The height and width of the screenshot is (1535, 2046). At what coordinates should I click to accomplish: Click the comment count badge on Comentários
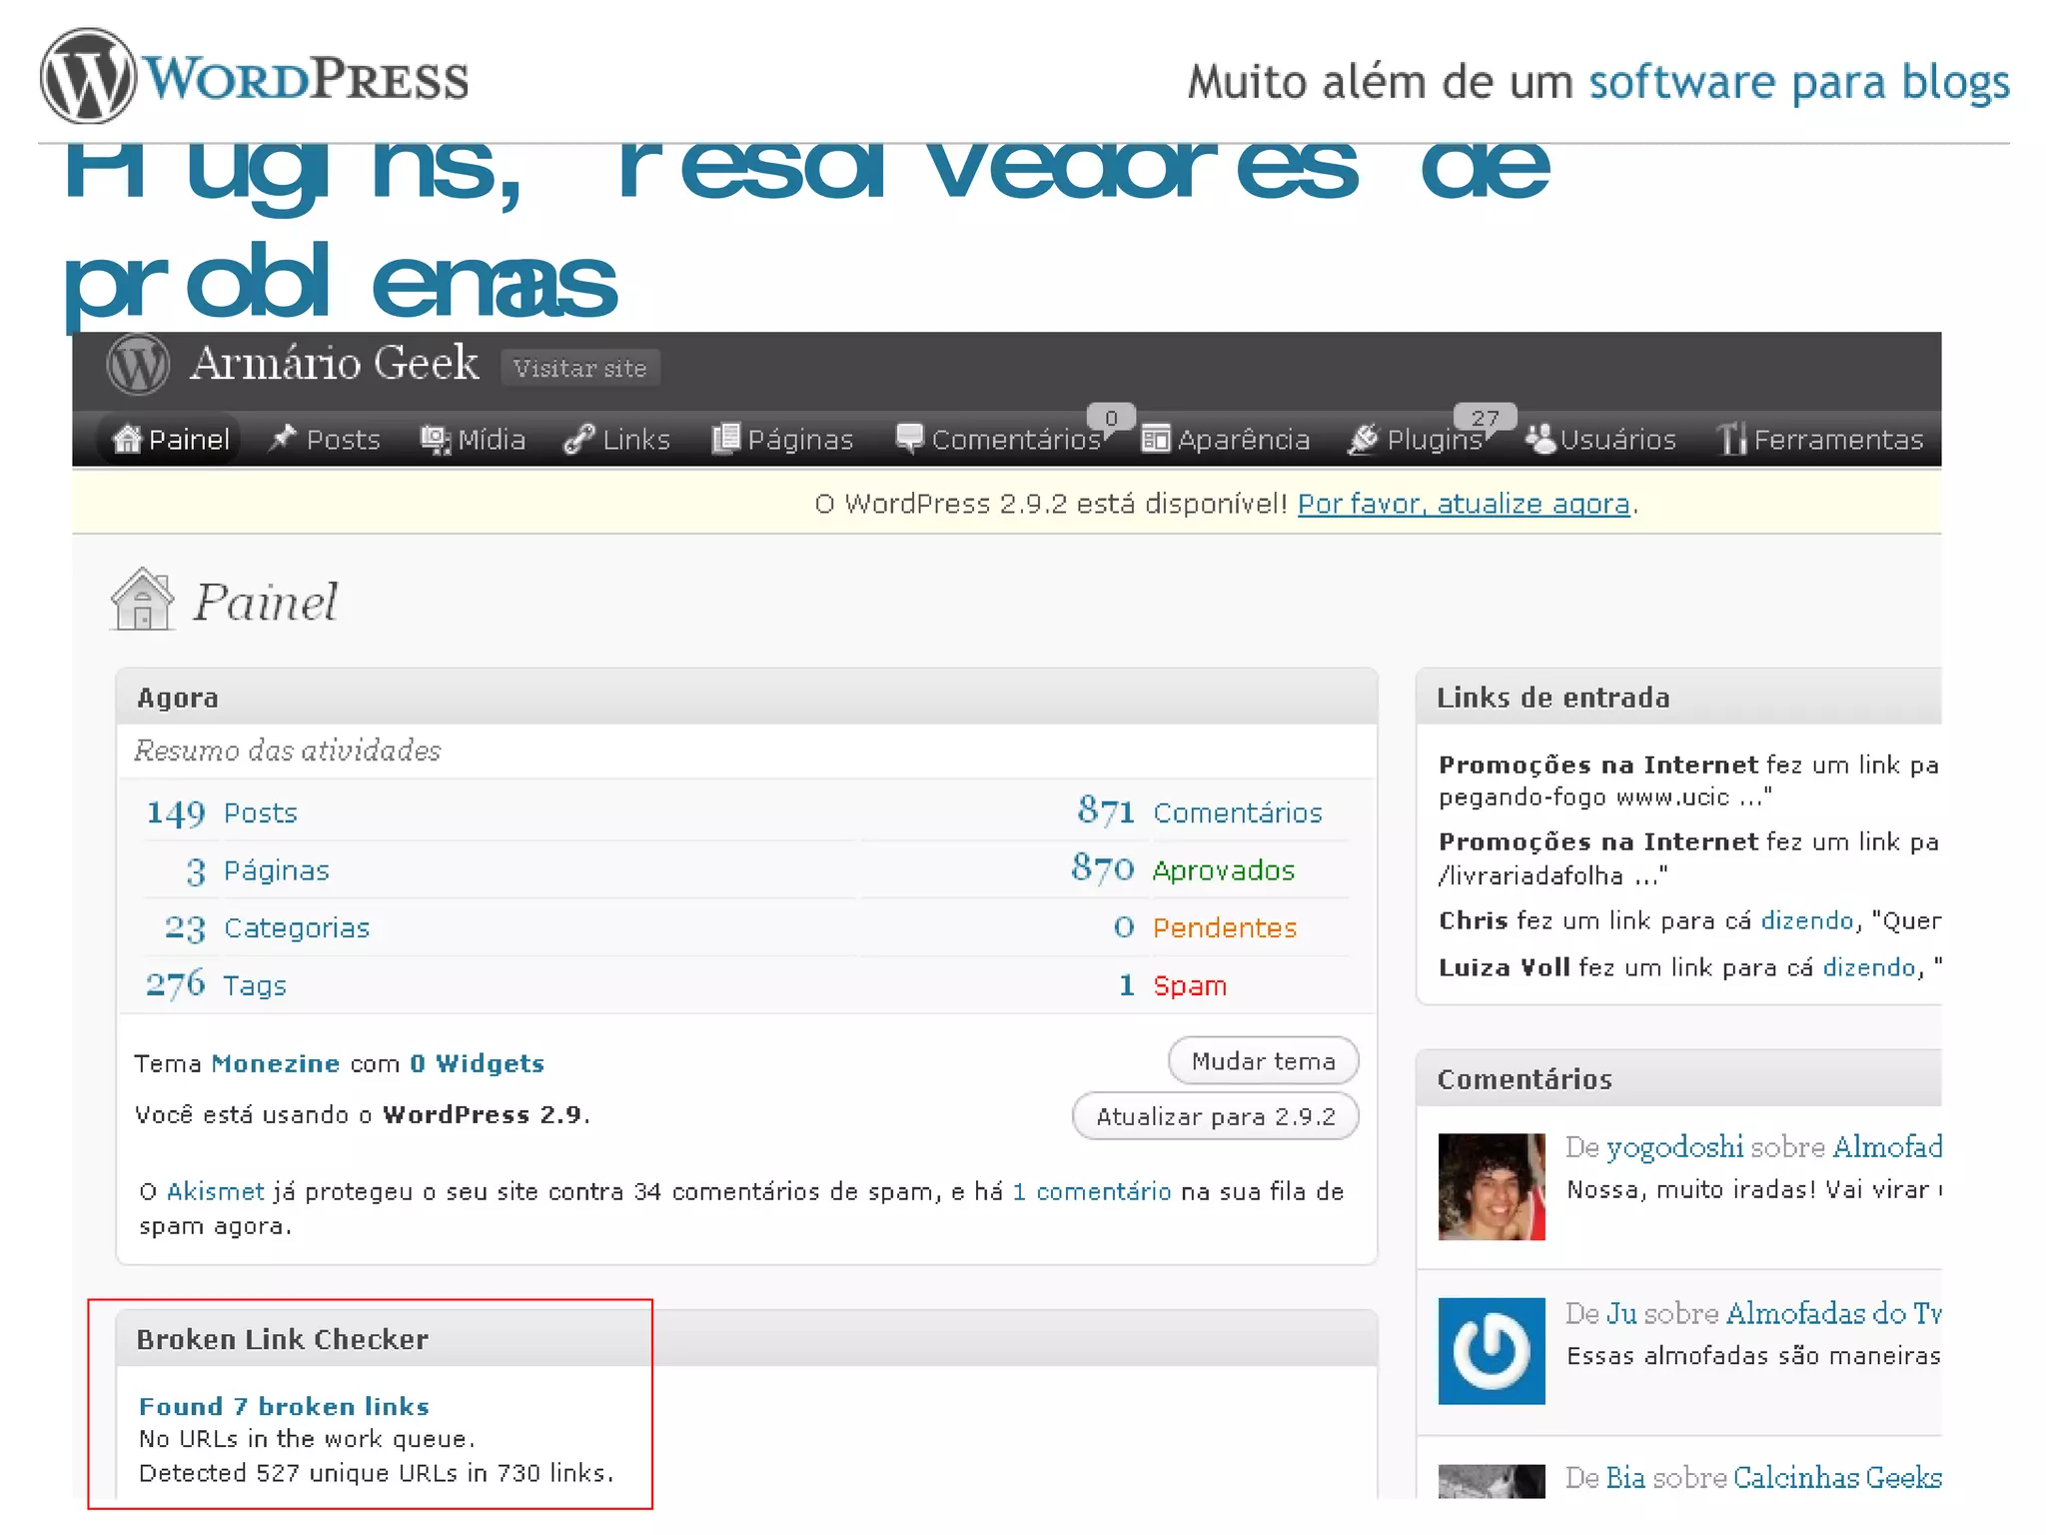1110,417
